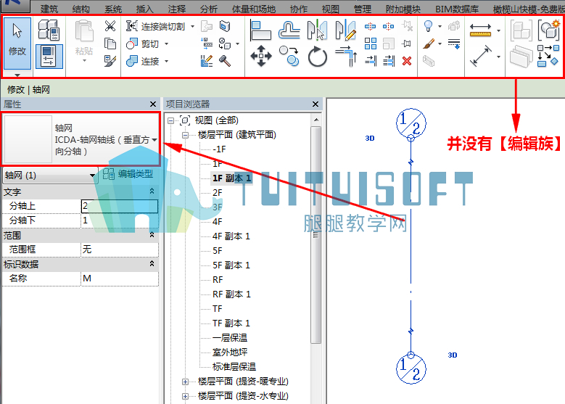Select the 4F 副本 1 floor plan
565x404 pixels.
231,236
